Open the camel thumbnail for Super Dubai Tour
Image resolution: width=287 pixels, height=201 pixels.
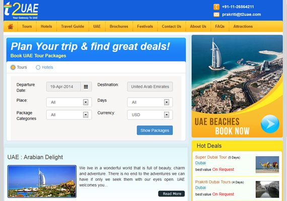click(x=267, y=165)
